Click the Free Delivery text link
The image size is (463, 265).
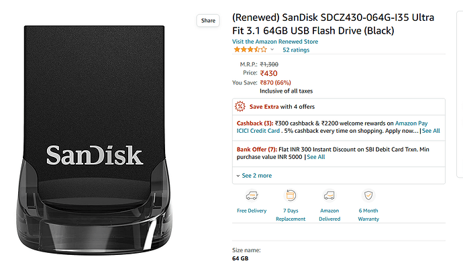[x=252, y=211]
